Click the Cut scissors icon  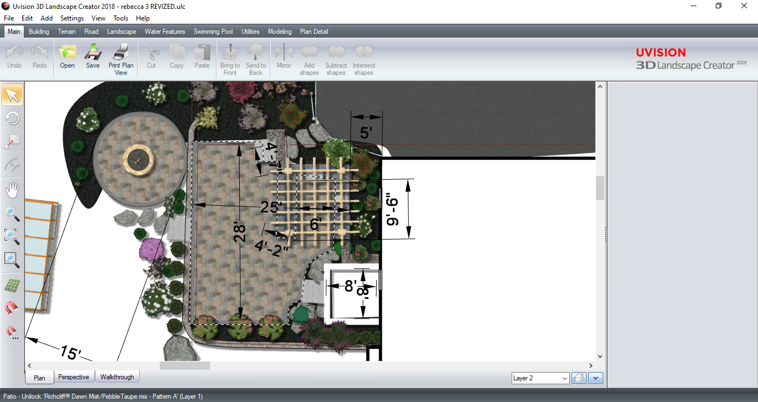151,58
